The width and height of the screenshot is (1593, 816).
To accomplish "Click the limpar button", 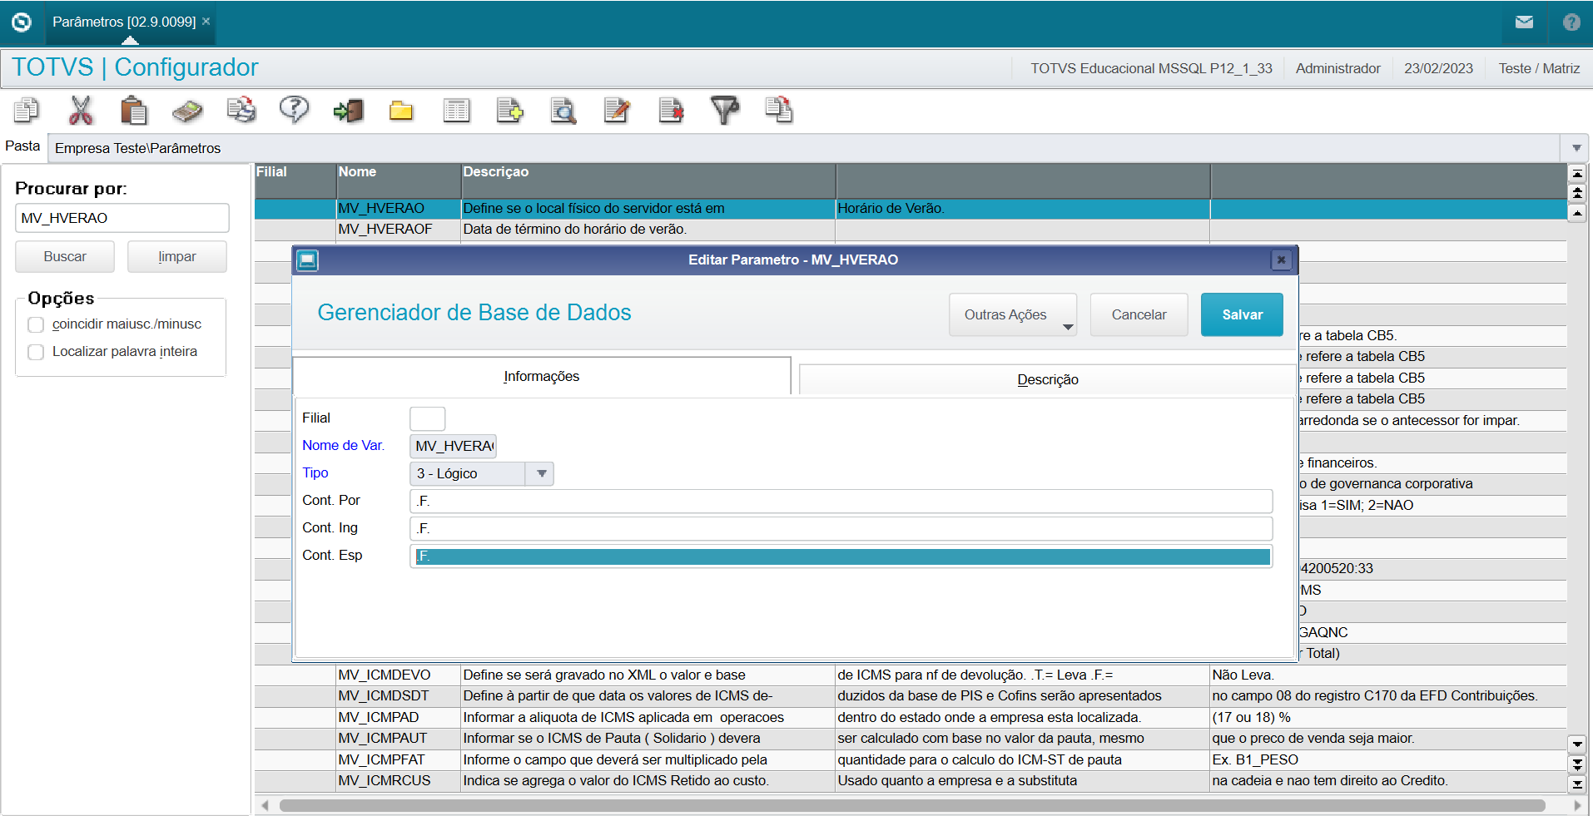I will [177, 256].
